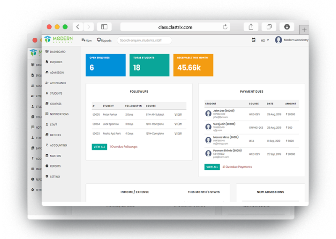Open Reports from the top toolbar
Image resolution: width=336 pixels, height=239 pixels.
click(104, 40)
